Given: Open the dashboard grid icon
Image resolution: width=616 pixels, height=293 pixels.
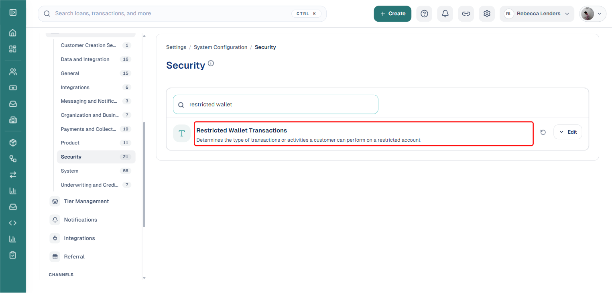Looking at the screenshot, I should (x=13, y=49).
